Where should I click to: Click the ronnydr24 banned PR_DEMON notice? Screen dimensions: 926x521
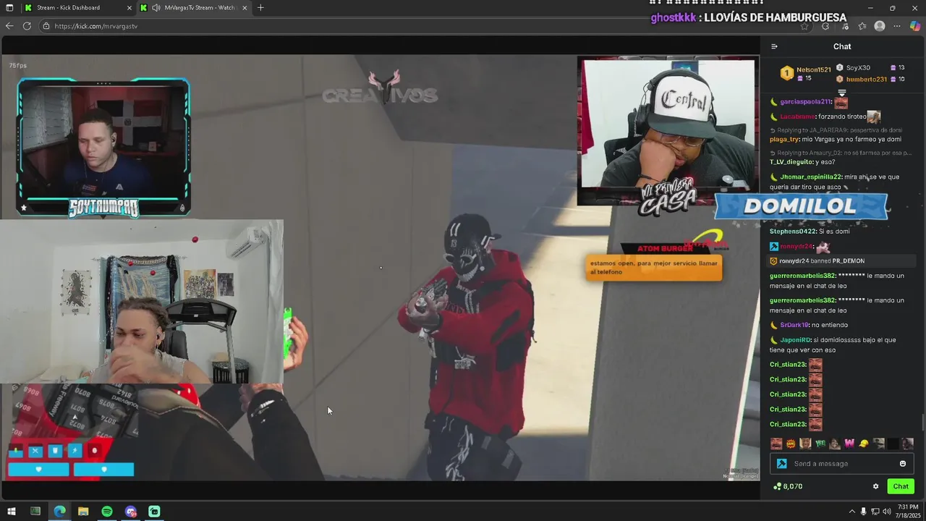(x=842, y=260)
